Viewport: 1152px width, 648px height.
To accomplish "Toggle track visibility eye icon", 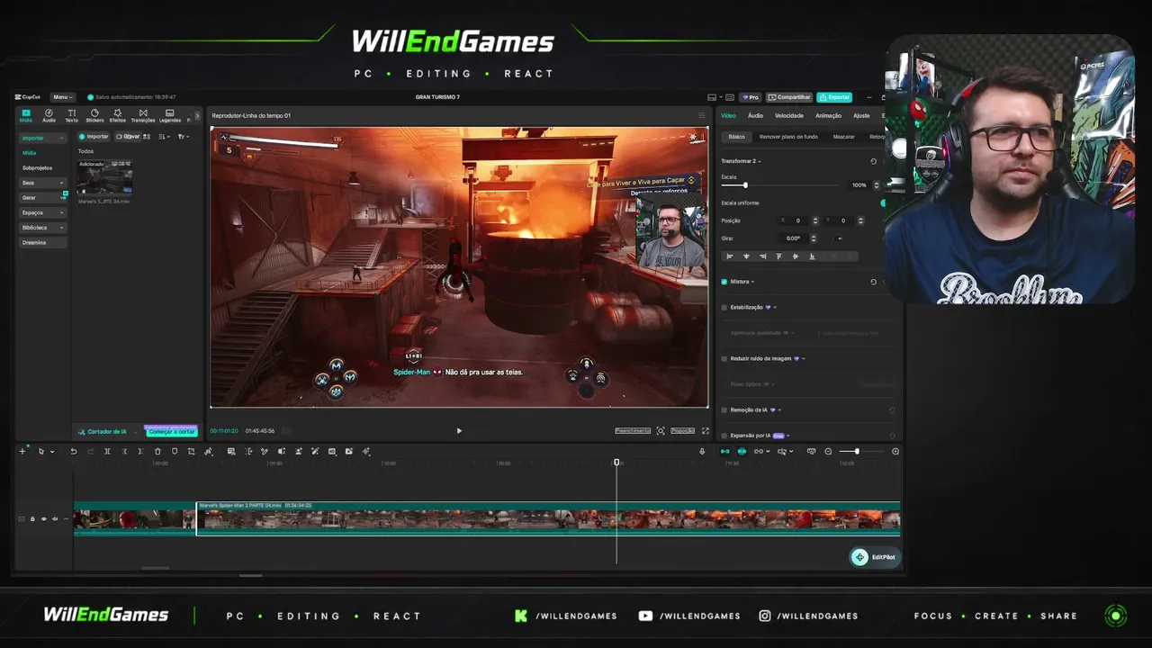I will pyautogui.click(x=43, y=519).
